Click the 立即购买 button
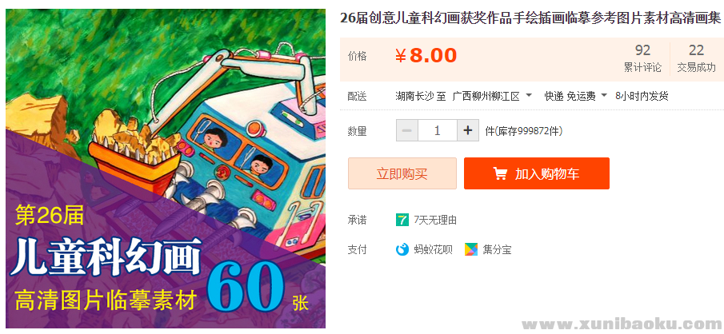The height and width of the screenshot is (334, 724). [402, 173]
